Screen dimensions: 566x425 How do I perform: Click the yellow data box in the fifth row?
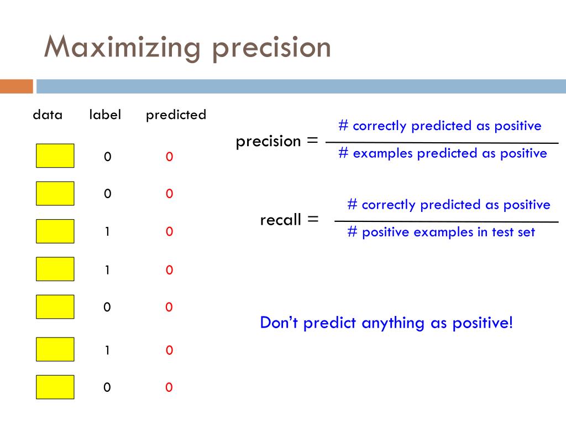point(55,307)
